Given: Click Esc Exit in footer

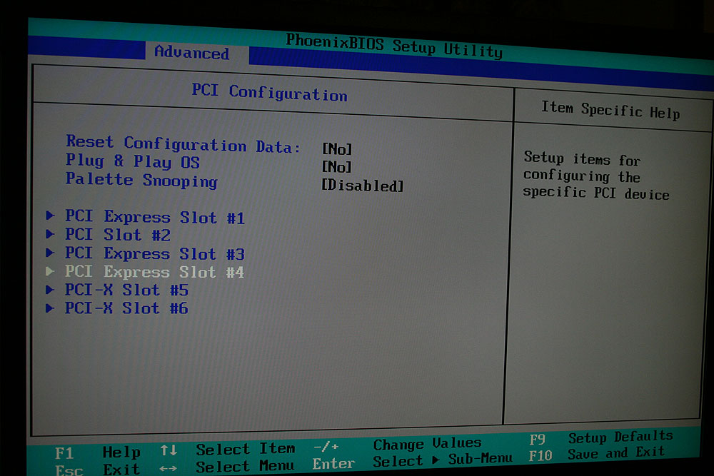Looking at the screenshot, I should pyautogui.click(x=97, y=469).
